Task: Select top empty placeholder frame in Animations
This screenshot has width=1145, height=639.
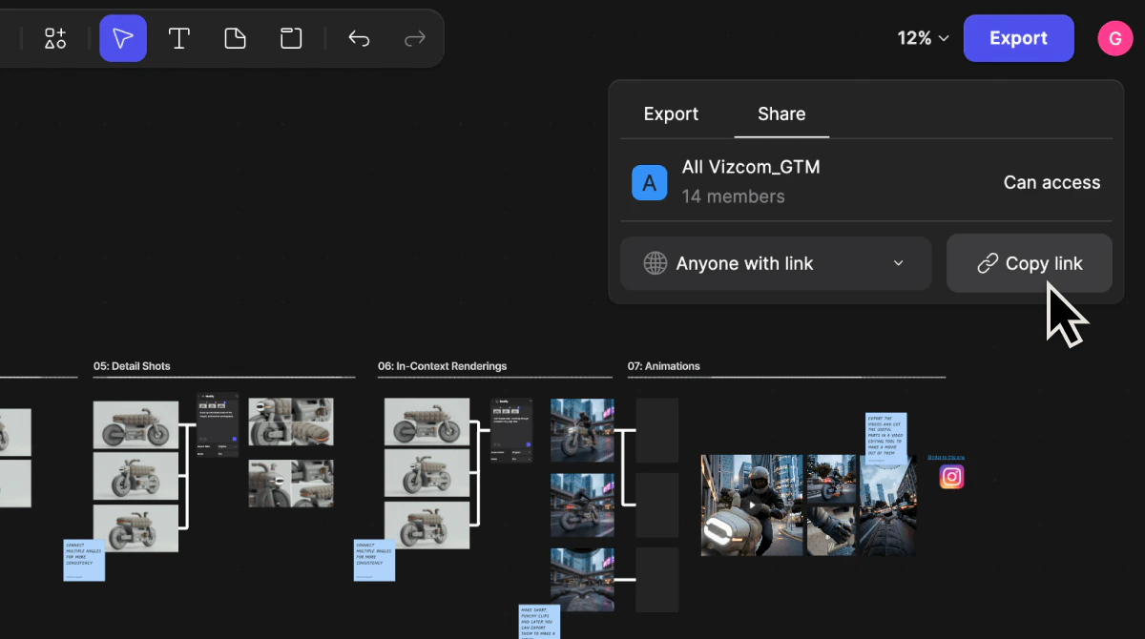Action: click(657, 430)
